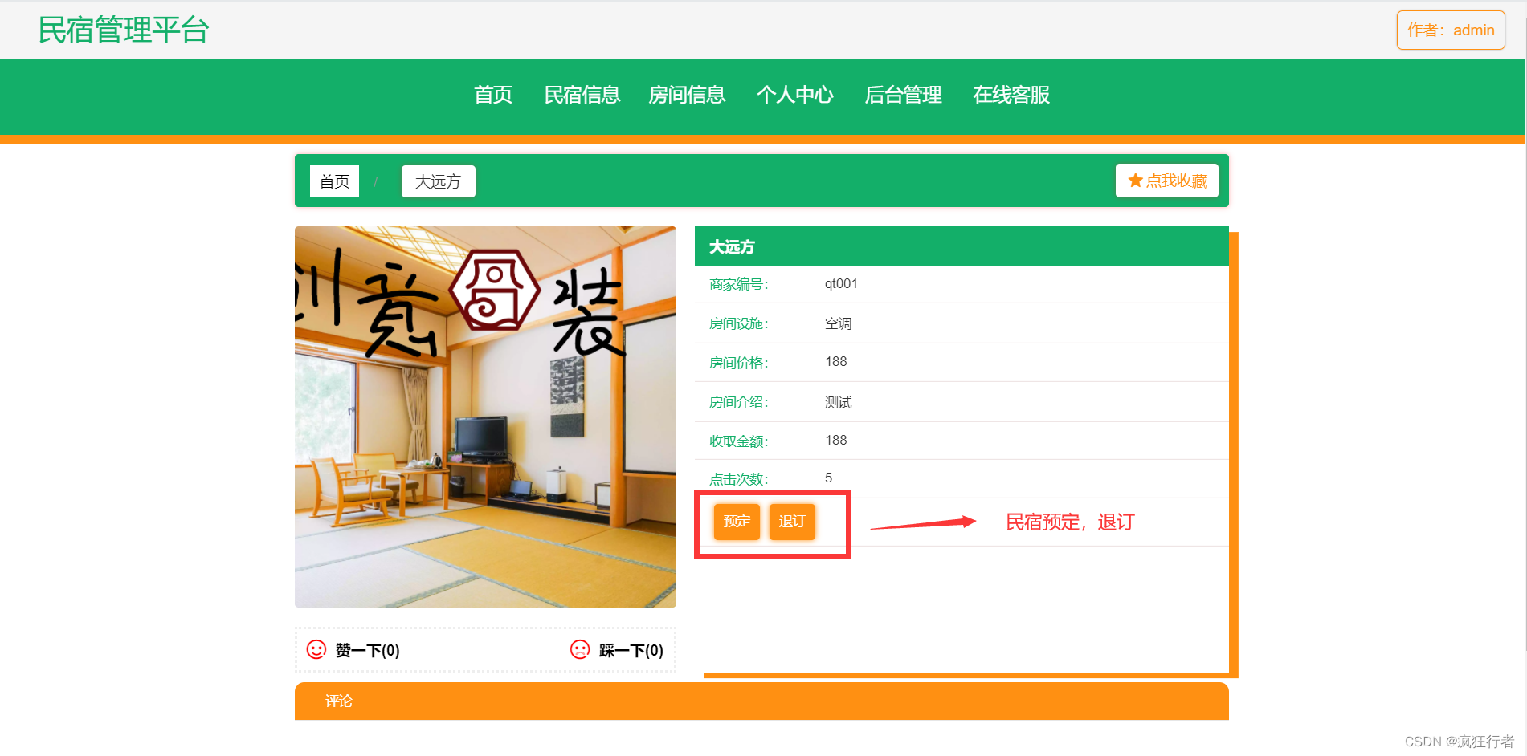
Task: Click the smiley like icon
Action: 316,649
